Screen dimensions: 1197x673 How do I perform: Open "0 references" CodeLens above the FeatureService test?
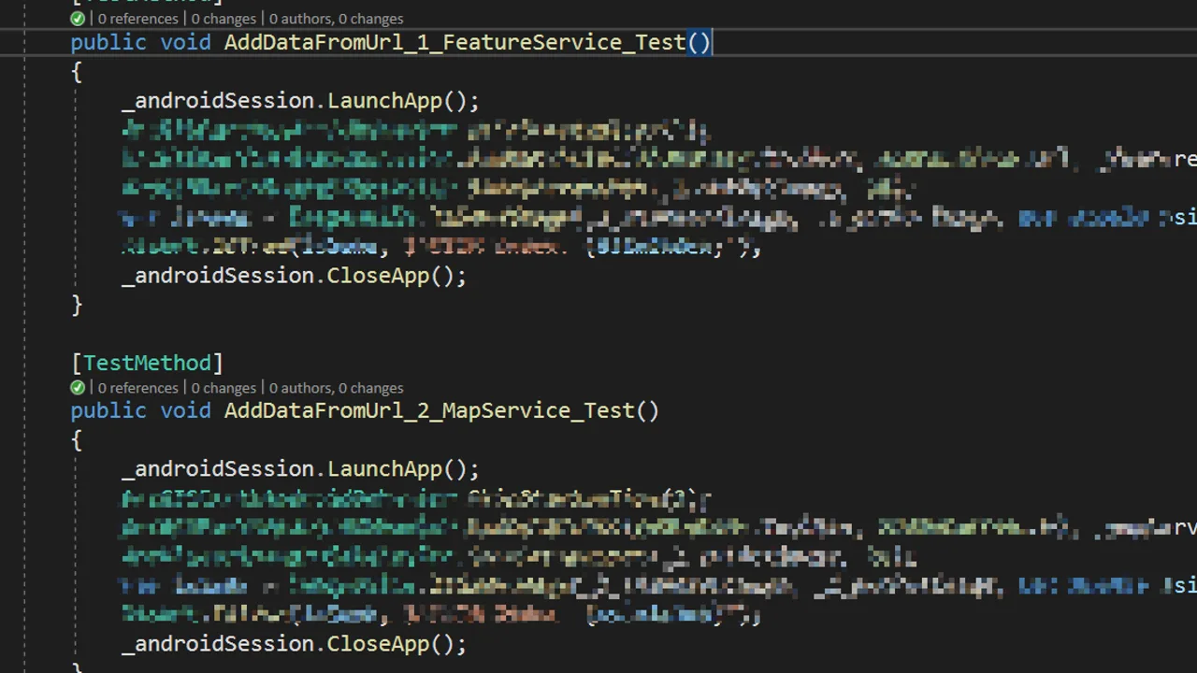(x=137, y=19)
